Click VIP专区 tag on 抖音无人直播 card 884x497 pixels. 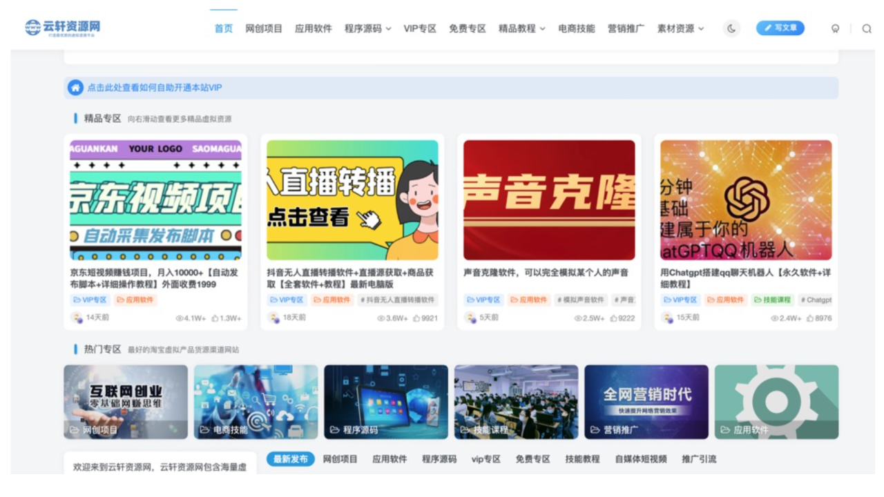click(x=287, y=300)
